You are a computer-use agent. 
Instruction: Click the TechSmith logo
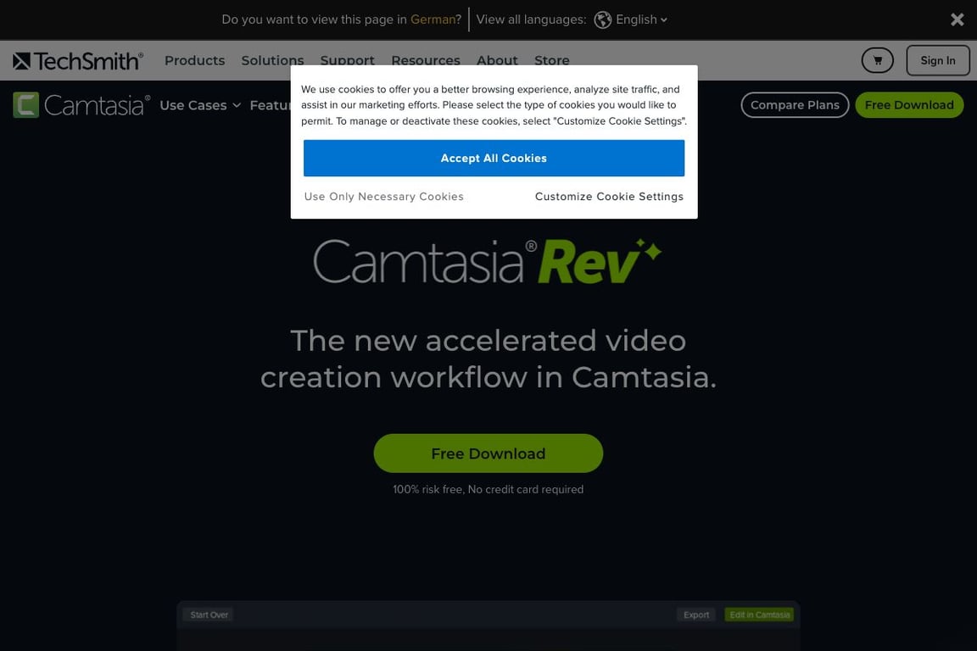click(x=78, y=60)
